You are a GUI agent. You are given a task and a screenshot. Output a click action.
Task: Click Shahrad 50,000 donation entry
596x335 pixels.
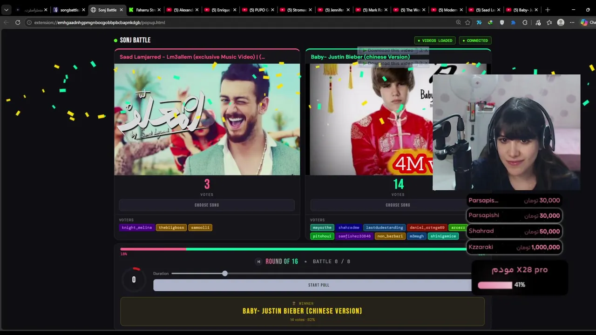514,231
